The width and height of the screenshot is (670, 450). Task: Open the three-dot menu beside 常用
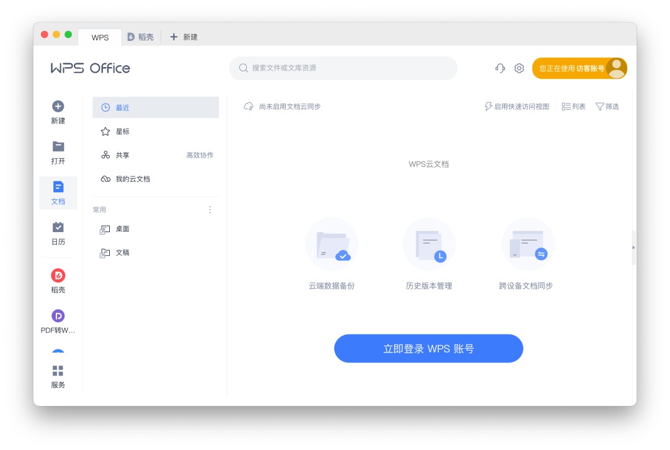[x=210, y=209]
